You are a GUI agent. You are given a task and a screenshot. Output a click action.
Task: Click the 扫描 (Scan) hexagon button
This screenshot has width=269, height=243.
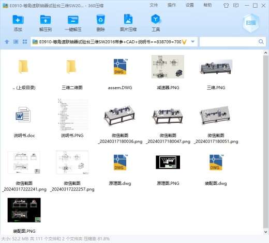251,23
